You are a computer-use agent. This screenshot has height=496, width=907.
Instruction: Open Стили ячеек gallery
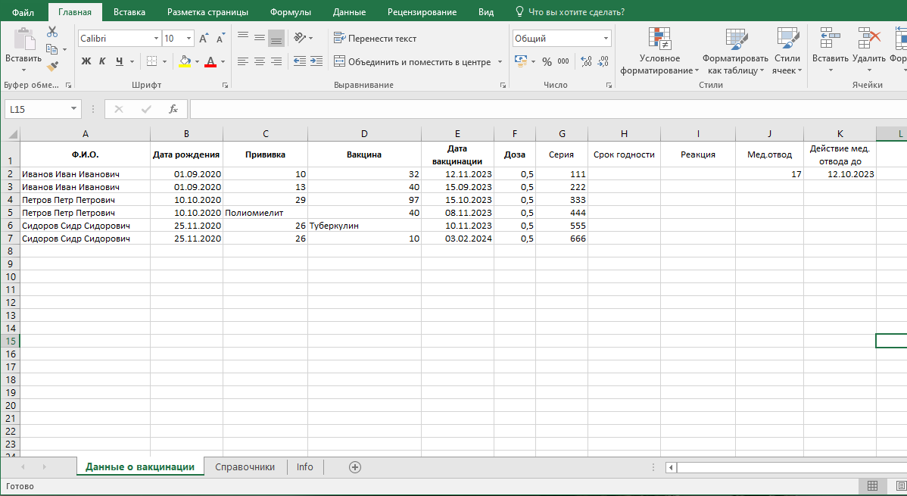(787, 51)
